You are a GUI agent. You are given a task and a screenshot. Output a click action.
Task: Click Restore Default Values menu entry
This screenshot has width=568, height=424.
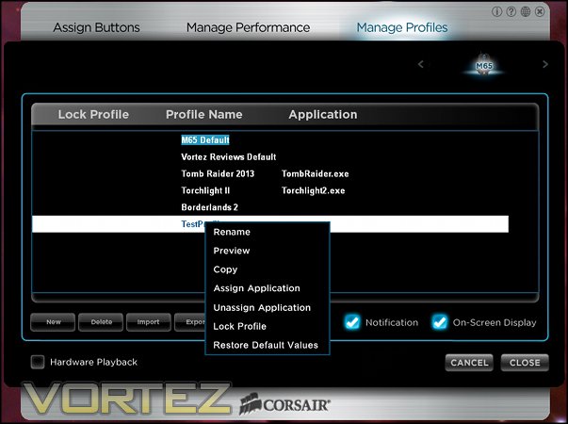[x=268, y=345]
